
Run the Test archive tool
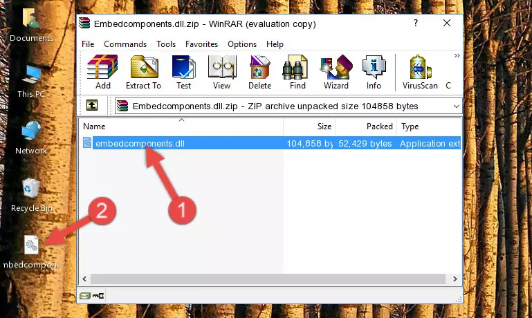click(183, 72)
